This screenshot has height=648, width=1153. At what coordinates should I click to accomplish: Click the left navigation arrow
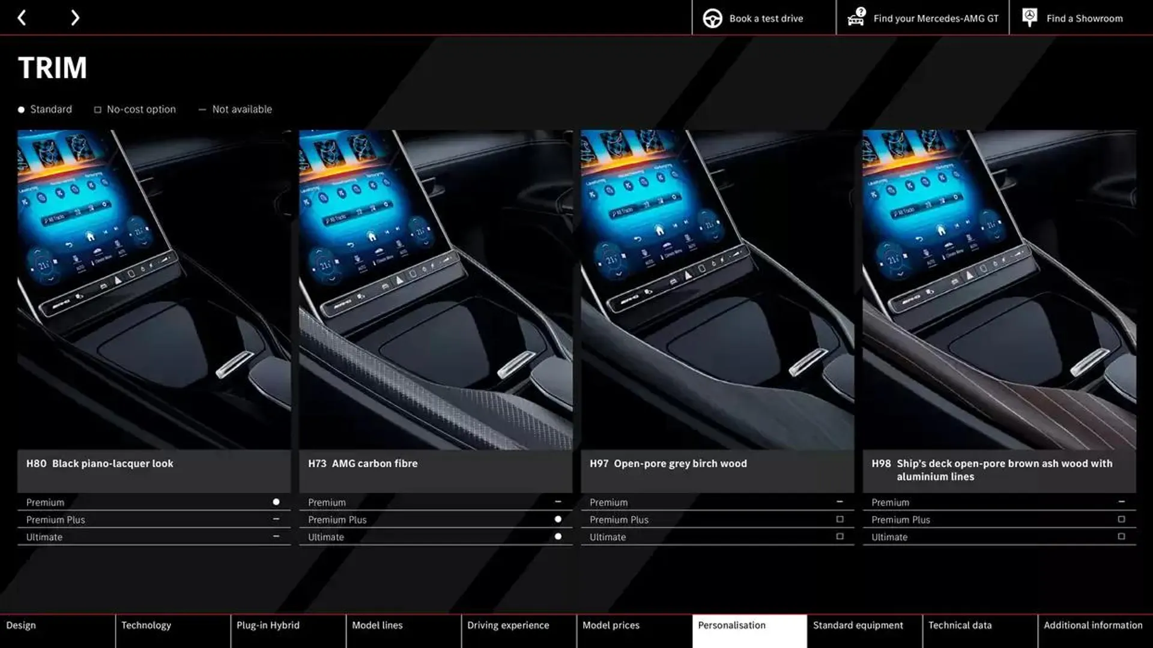coord(22,17)
